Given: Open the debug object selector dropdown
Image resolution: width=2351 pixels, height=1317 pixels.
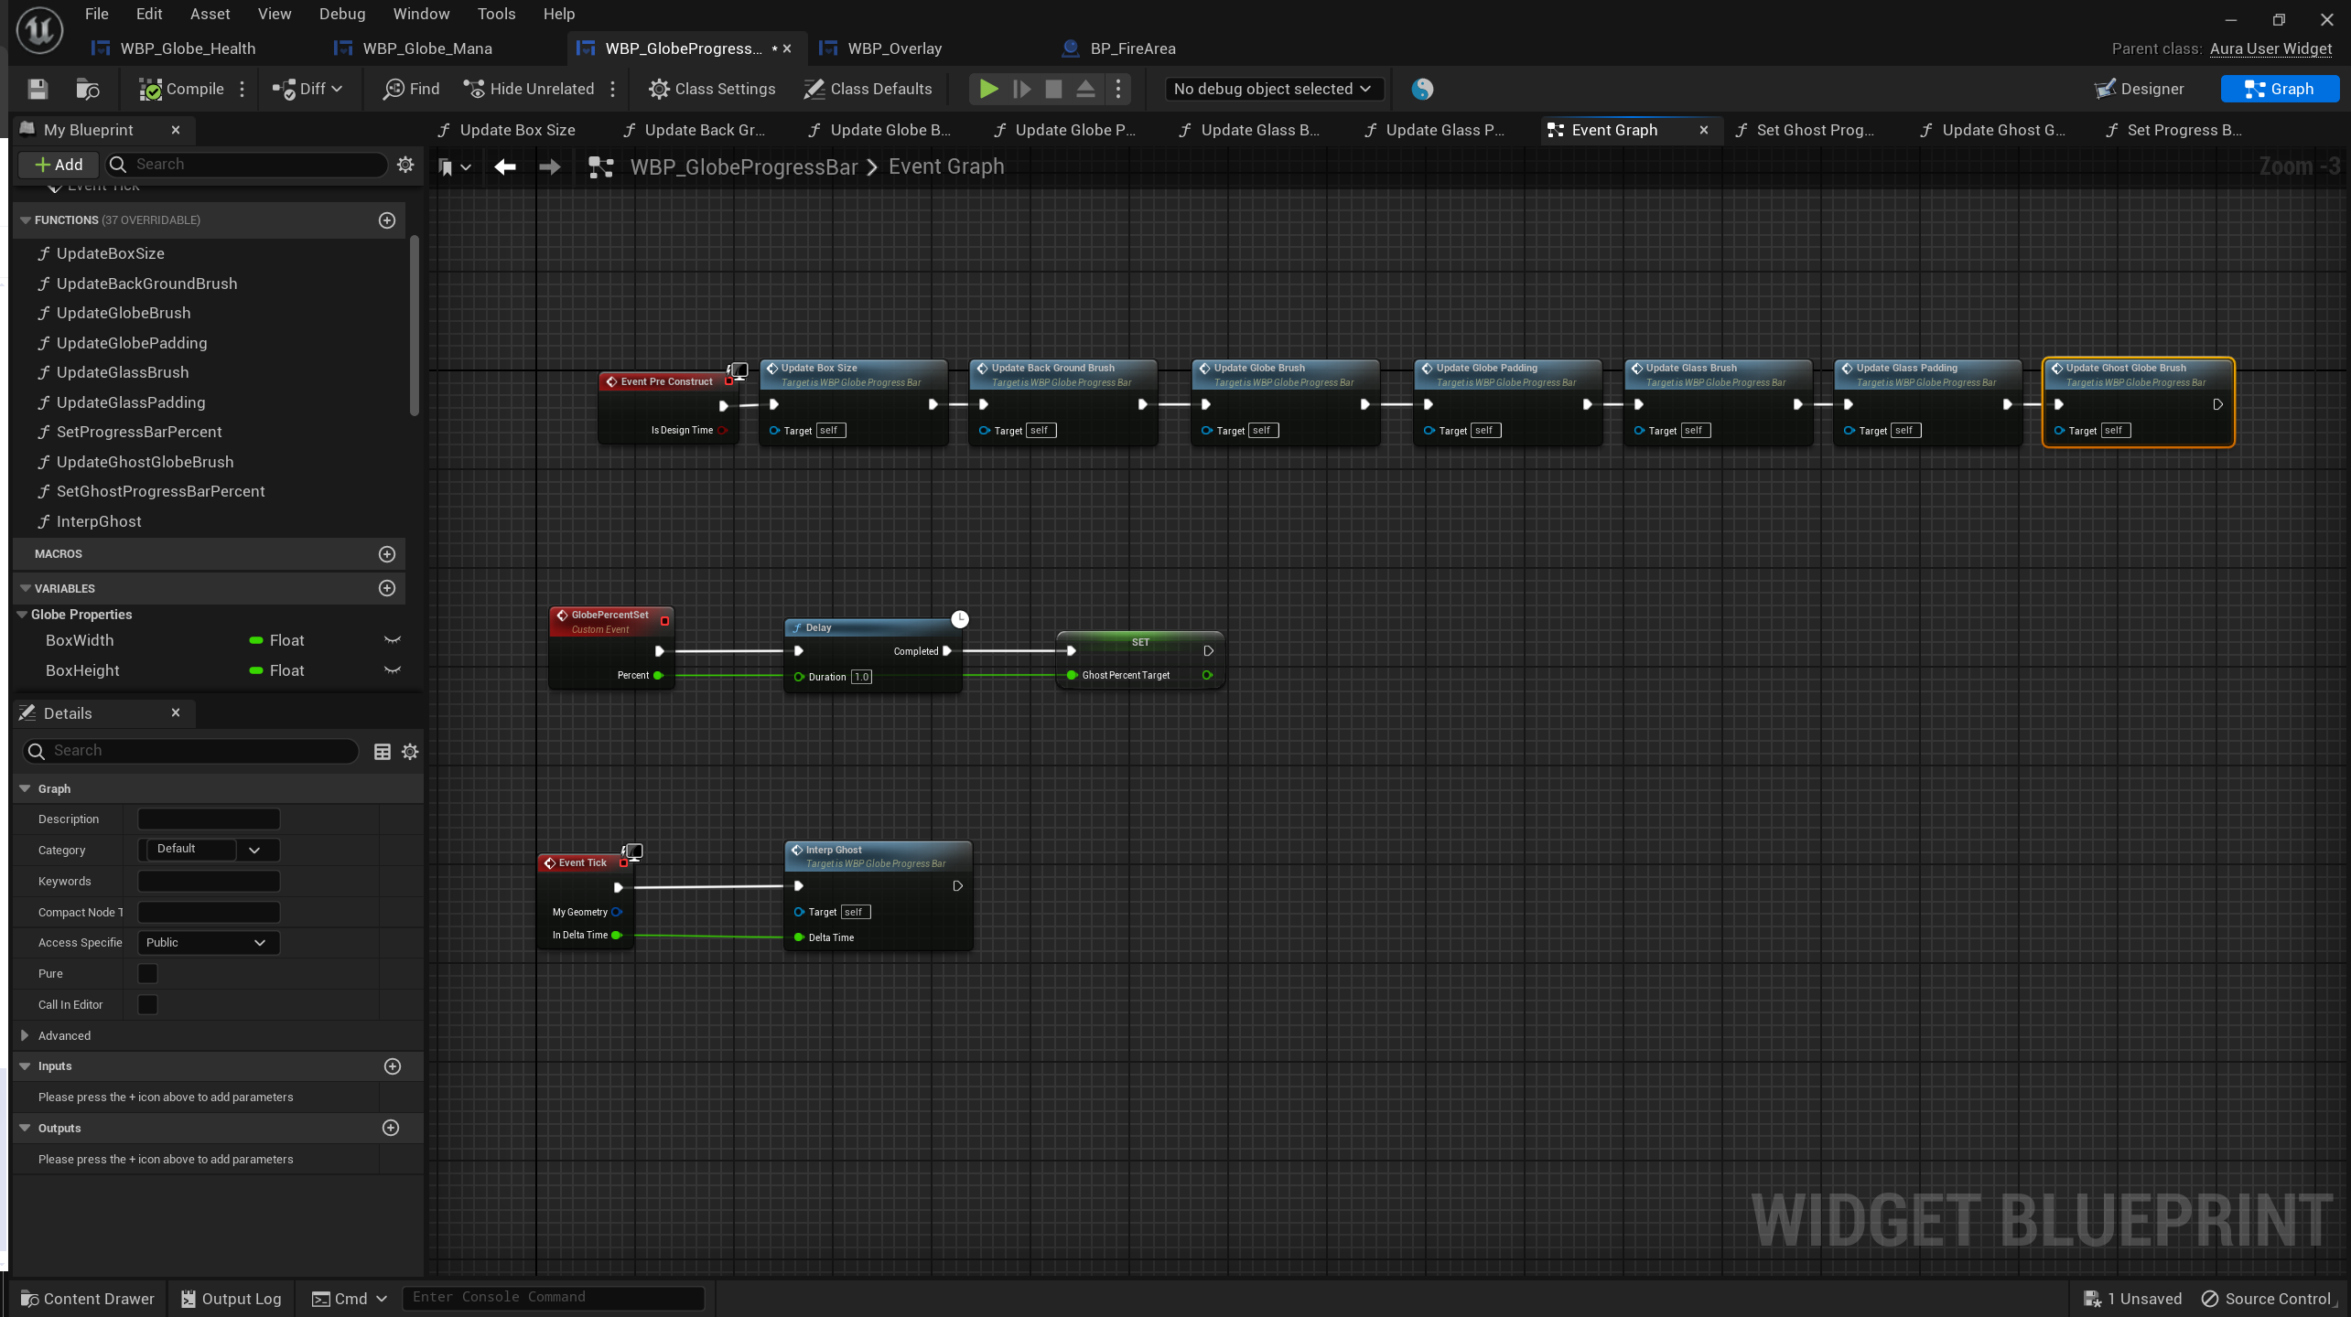Looking at the screenshot, I should point(1272,89).
